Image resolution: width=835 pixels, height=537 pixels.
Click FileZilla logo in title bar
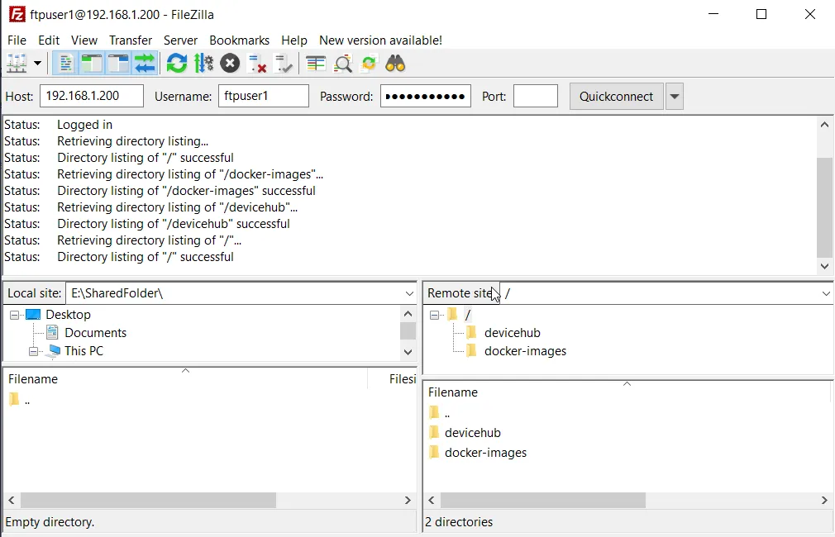click(17, 14)
